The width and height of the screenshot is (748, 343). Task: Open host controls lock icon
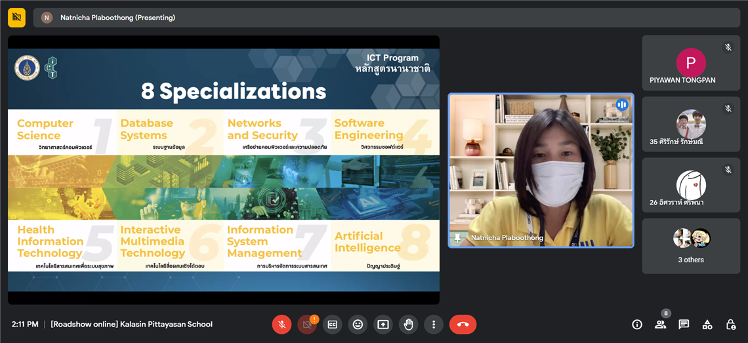[x=731, y=324]
